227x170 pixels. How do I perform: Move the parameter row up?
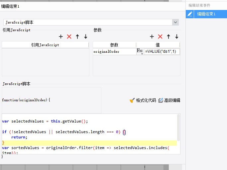coord(169,37)
